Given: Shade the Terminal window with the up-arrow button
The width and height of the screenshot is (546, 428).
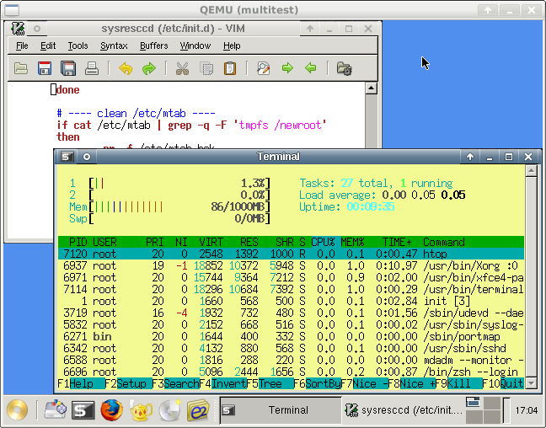Looking at the screenshot, I should (471, 157).
